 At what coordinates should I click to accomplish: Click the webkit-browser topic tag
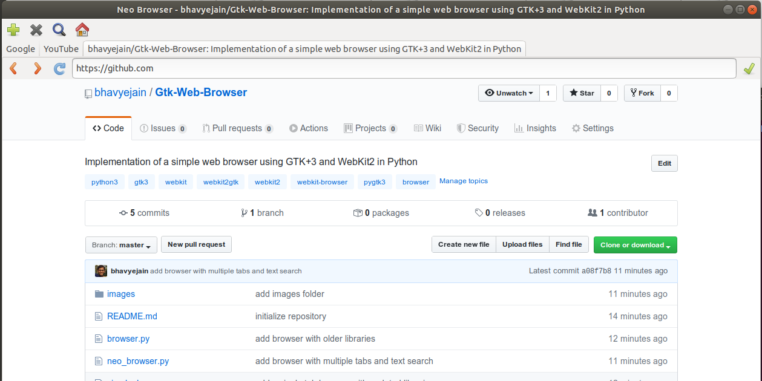323,182
